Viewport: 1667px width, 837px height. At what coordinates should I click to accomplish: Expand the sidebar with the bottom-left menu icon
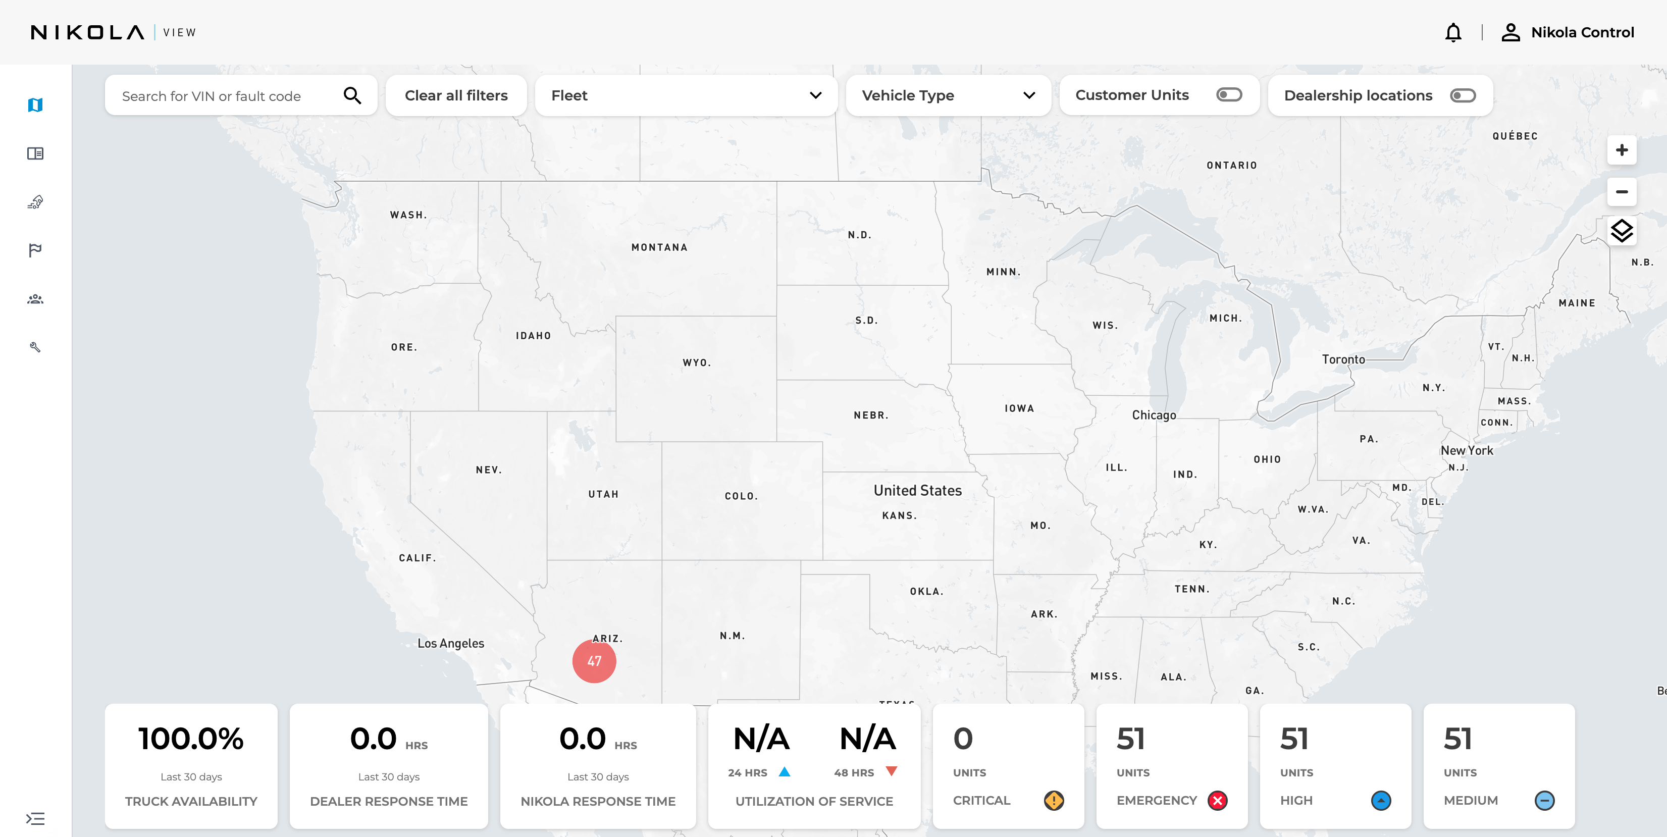[36, 819]
